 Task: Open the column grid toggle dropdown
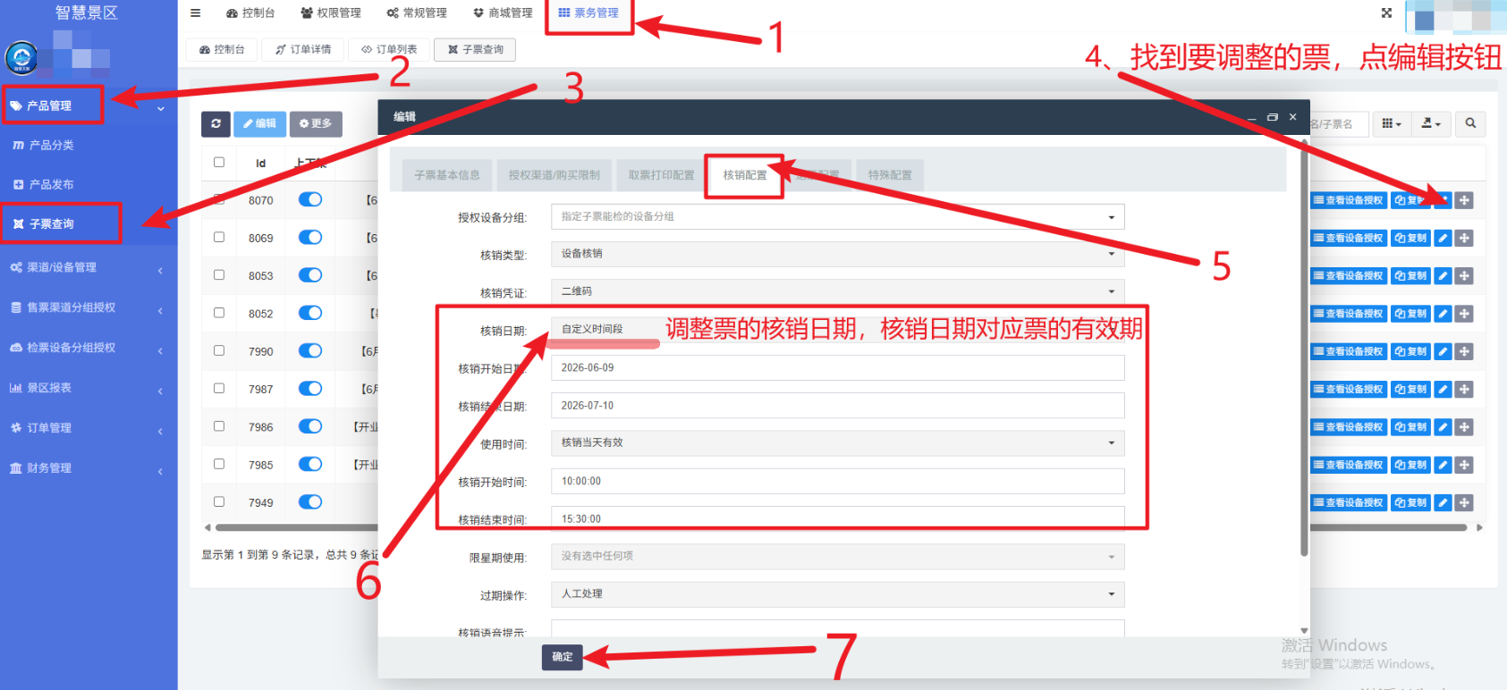pyautogui.click(x=1392, y=123)
